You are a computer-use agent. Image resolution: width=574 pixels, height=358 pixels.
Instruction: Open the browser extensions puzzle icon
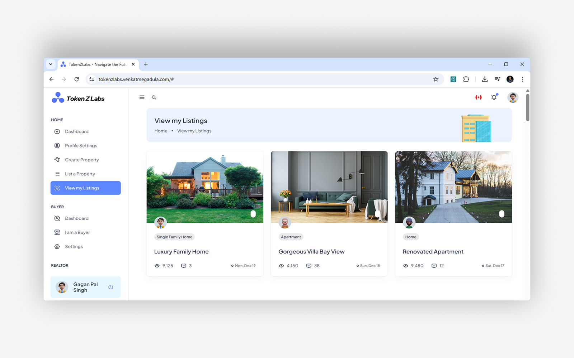pos(466,79)
